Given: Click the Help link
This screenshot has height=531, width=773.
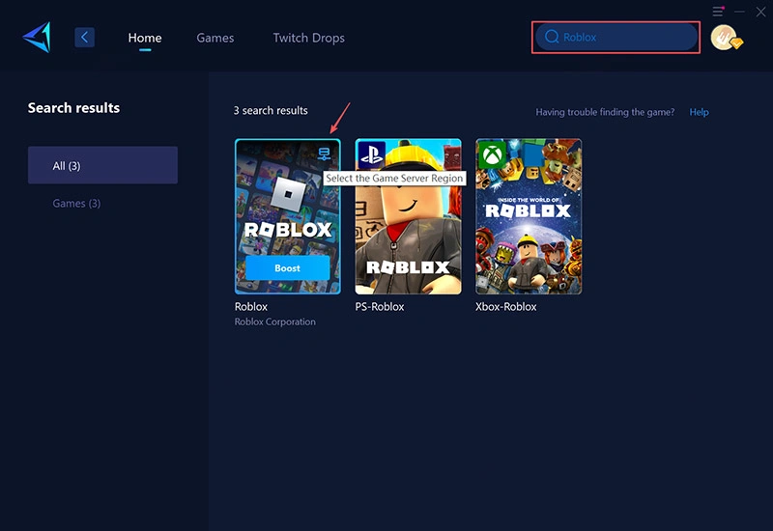Looking at the screenshot, I should point(699,112).
